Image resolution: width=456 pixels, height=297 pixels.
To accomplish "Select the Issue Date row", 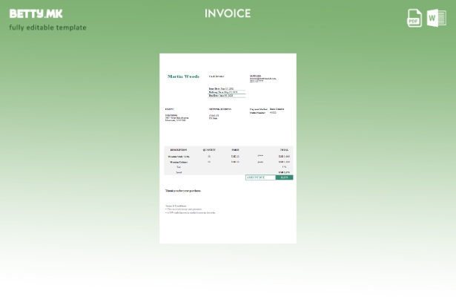I will 222,88.
